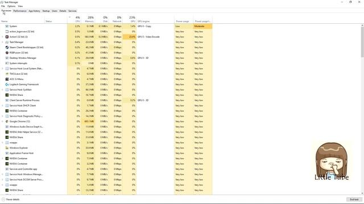Click the Application Frame Host icon
Image resolution: width=364 pixels, height=204 pixels.
[7, 153]
